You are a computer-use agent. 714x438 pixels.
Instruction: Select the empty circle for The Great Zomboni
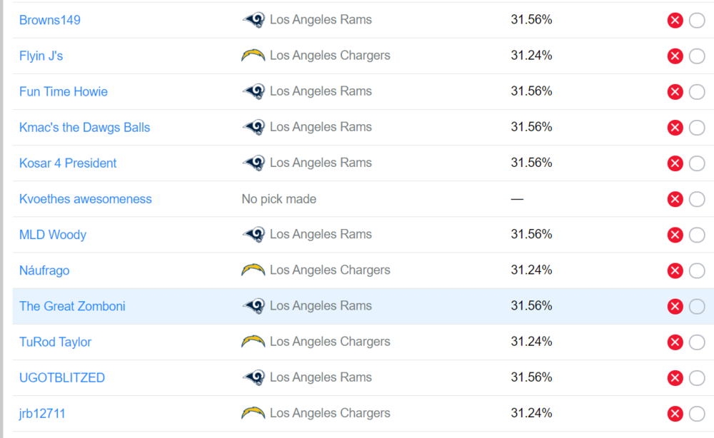coord(697,307)
